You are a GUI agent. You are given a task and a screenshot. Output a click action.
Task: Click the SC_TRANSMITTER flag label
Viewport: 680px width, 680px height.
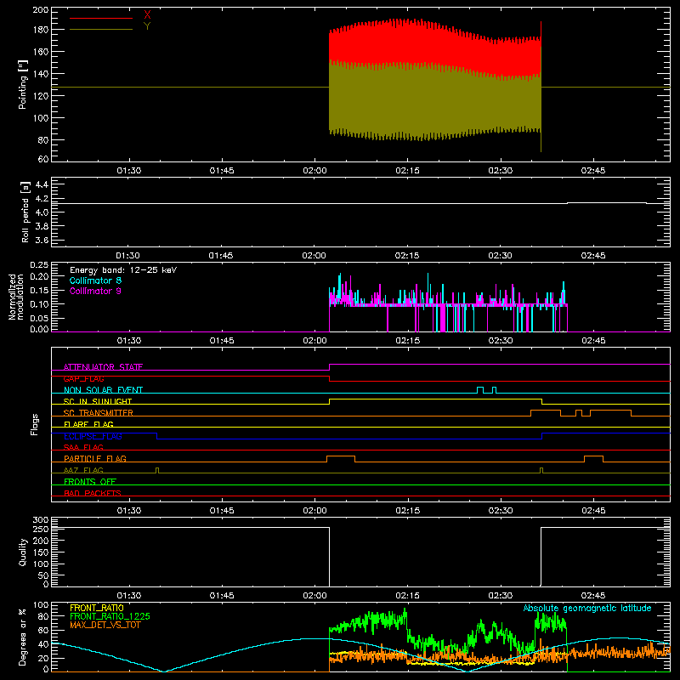[x=98, y=413]
